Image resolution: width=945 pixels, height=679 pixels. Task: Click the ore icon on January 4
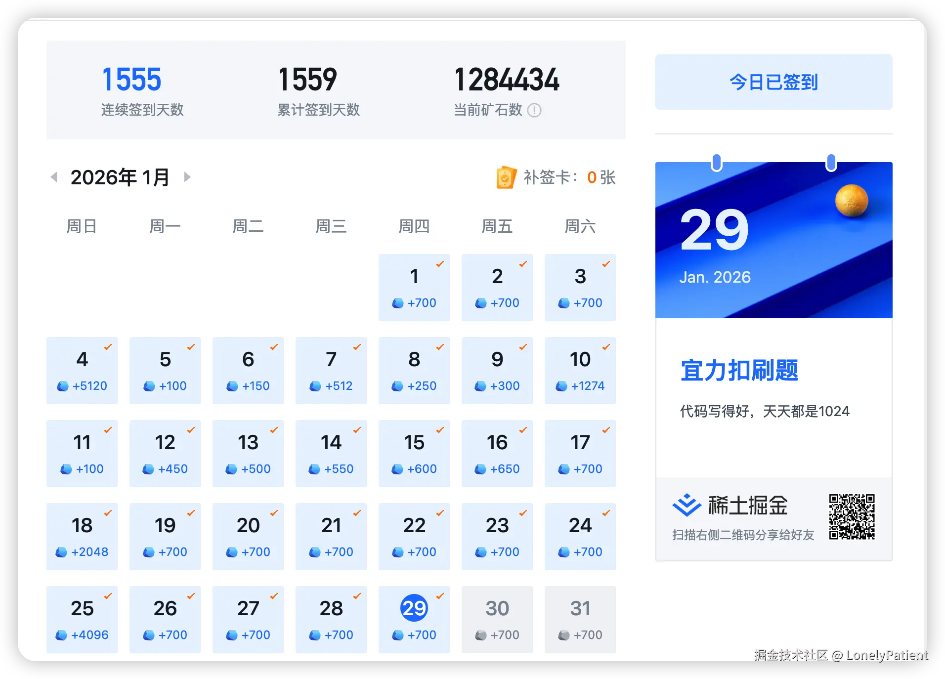point(62,386)
